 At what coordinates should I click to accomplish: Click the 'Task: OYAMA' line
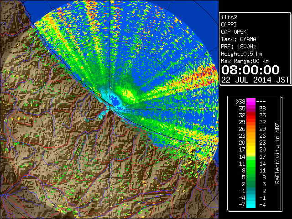[239, 39]
